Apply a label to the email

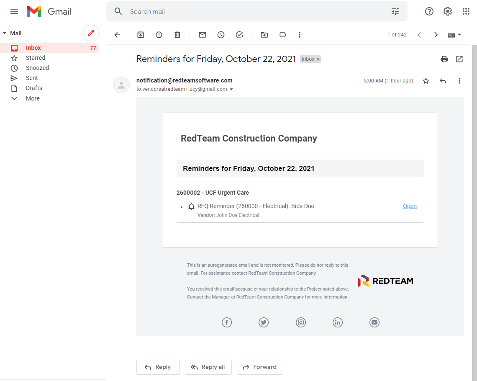tap(283, 35)
